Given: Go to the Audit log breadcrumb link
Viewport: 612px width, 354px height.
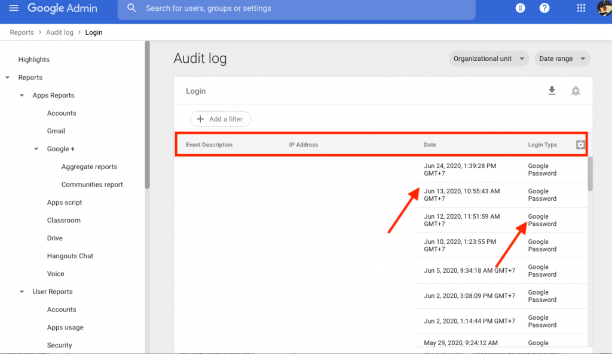Looking at the screenshot, I should 60,32.
